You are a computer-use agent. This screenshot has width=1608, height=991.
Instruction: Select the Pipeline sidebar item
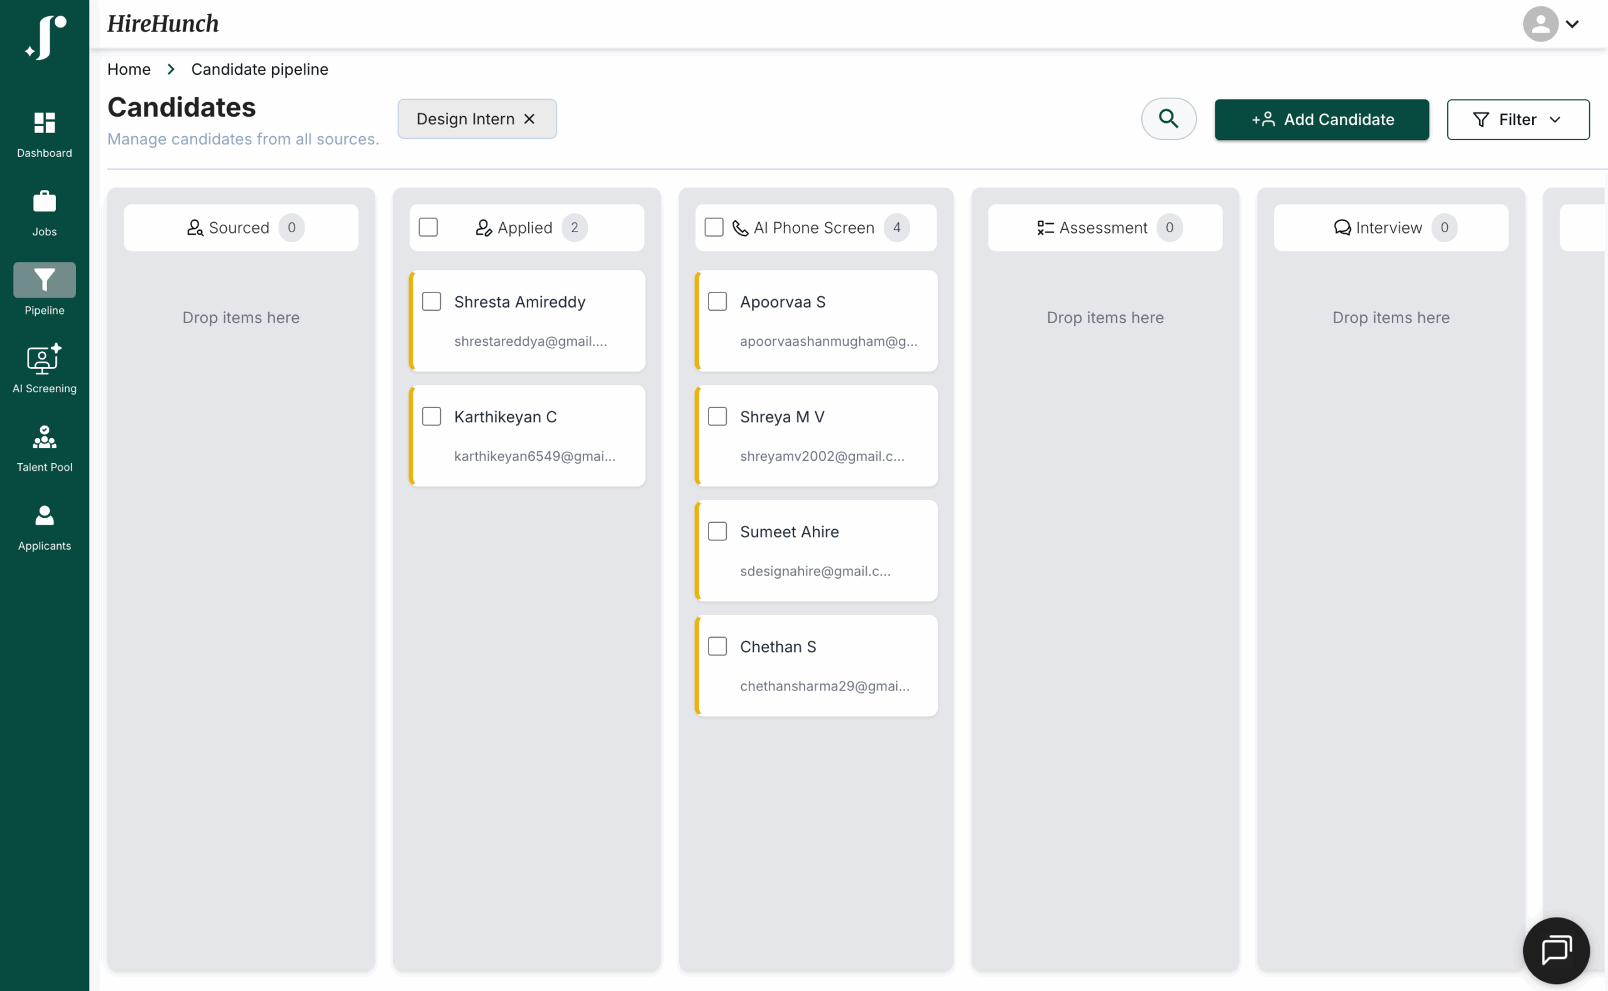pyautogui.click(x=44, y=281)
